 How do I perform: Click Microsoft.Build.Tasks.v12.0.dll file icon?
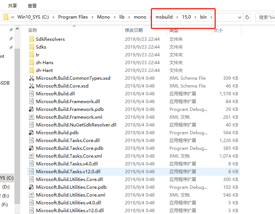(x=32, y=171)
